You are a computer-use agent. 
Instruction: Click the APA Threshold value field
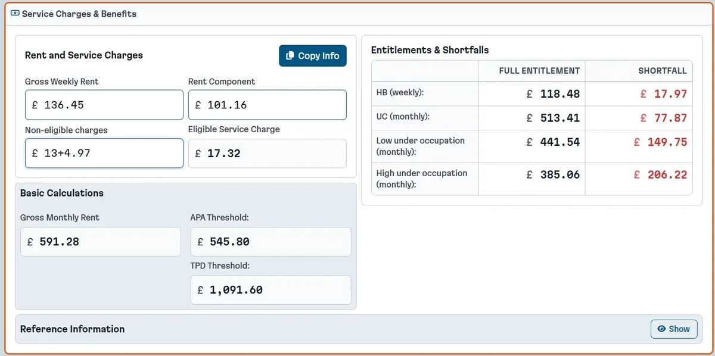(271, 242)
